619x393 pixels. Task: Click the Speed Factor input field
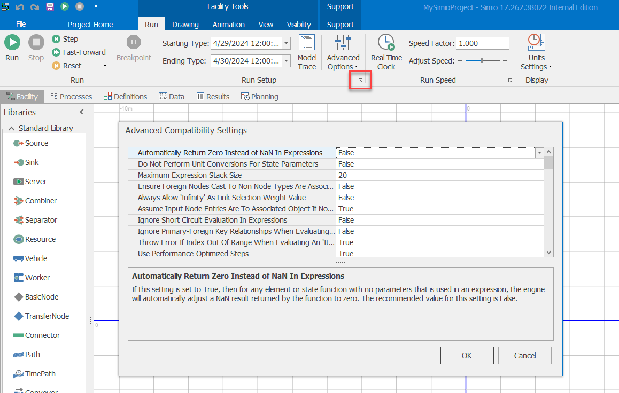[x=482, y=43]
